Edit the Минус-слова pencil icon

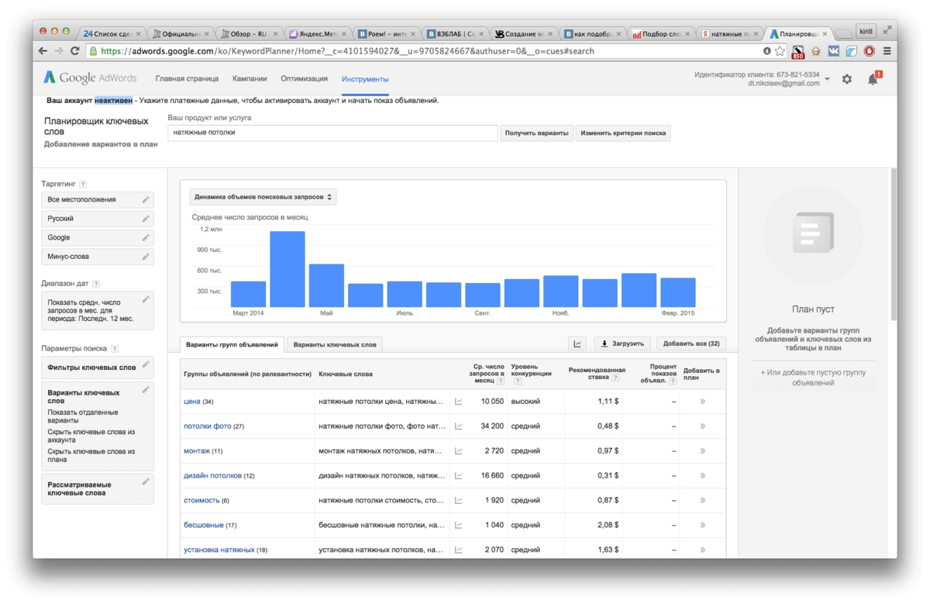tap(145, 257)
